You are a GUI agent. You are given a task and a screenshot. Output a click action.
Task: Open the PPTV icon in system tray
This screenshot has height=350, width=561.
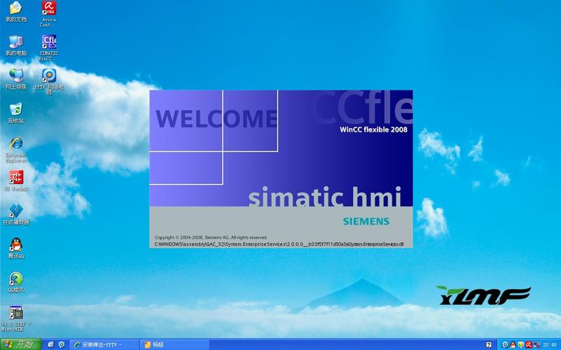[x=505, y=345]
